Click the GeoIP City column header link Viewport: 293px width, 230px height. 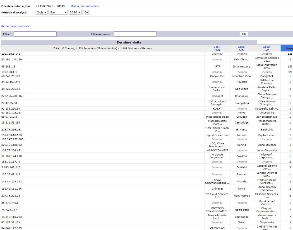[241, 48]
